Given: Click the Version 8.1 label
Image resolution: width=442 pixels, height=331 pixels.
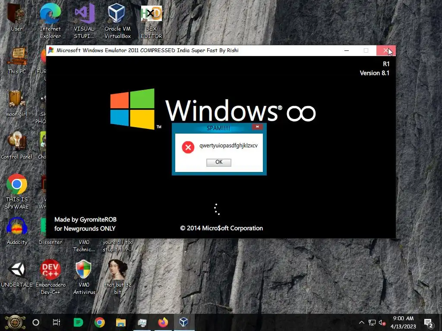Looking at the screenshot, I should click(374, 73).
